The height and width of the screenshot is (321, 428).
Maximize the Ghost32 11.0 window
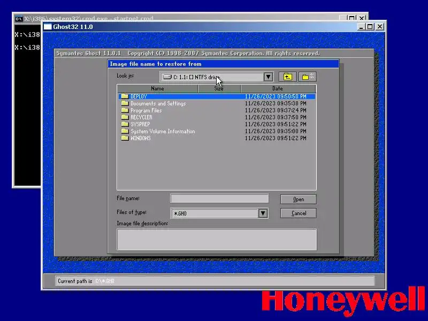[370, 27]
